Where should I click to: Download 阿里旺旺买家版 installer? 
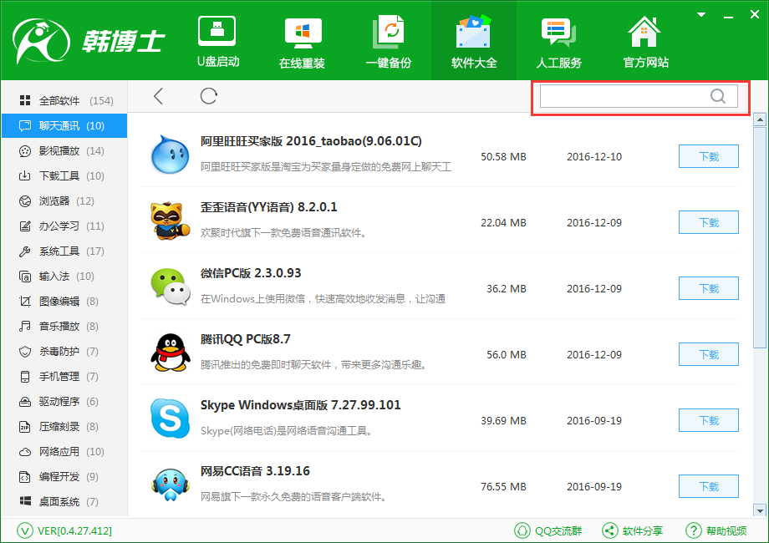click(x=708, y=156)
